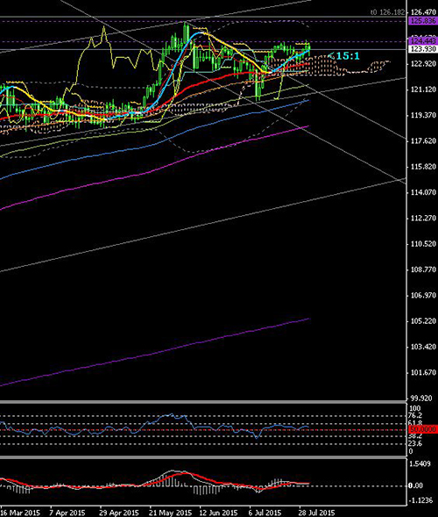Viewport: 438px width, 517px height.
Task: Select the 6 Jul 2015 date label
Action: [265, 513]
